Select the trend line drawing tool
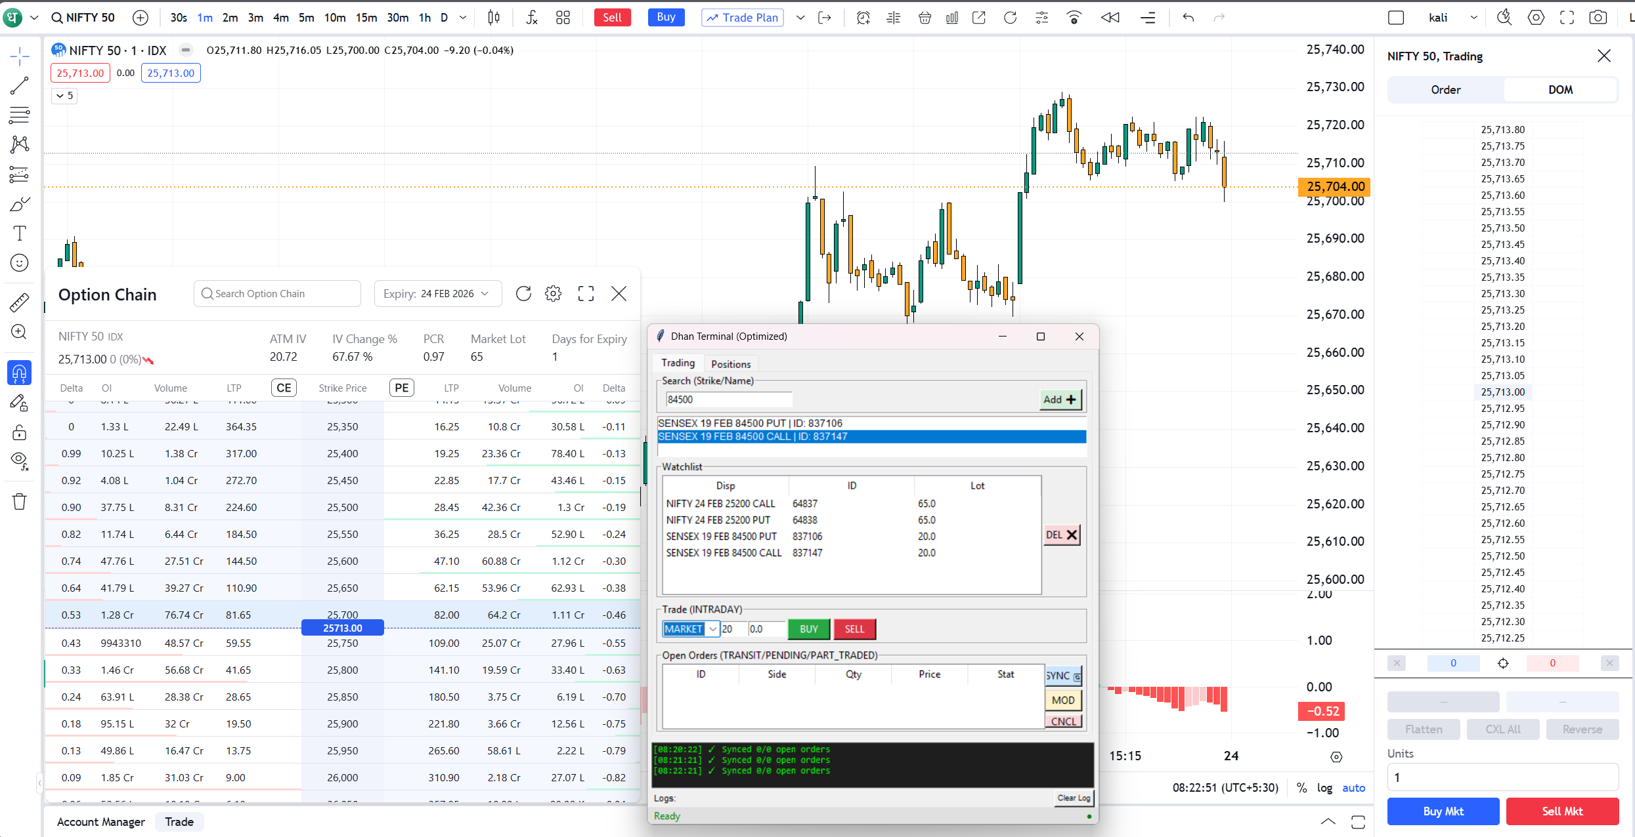The height and width of the screenshot is (837, 1635). tap(20, 85)
